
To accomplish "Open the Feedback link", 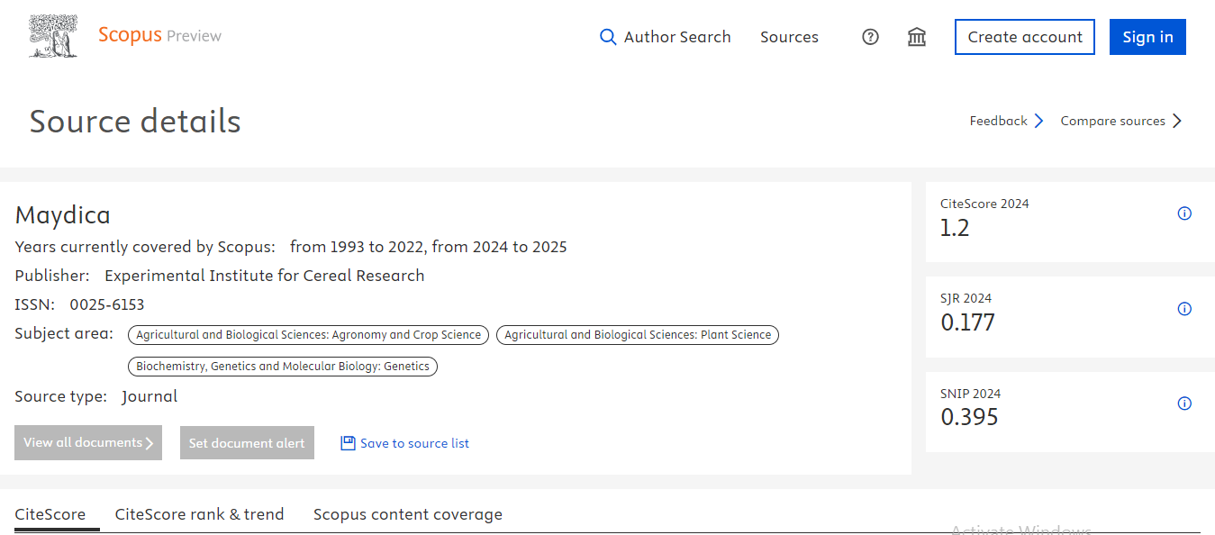I will 998,121.
